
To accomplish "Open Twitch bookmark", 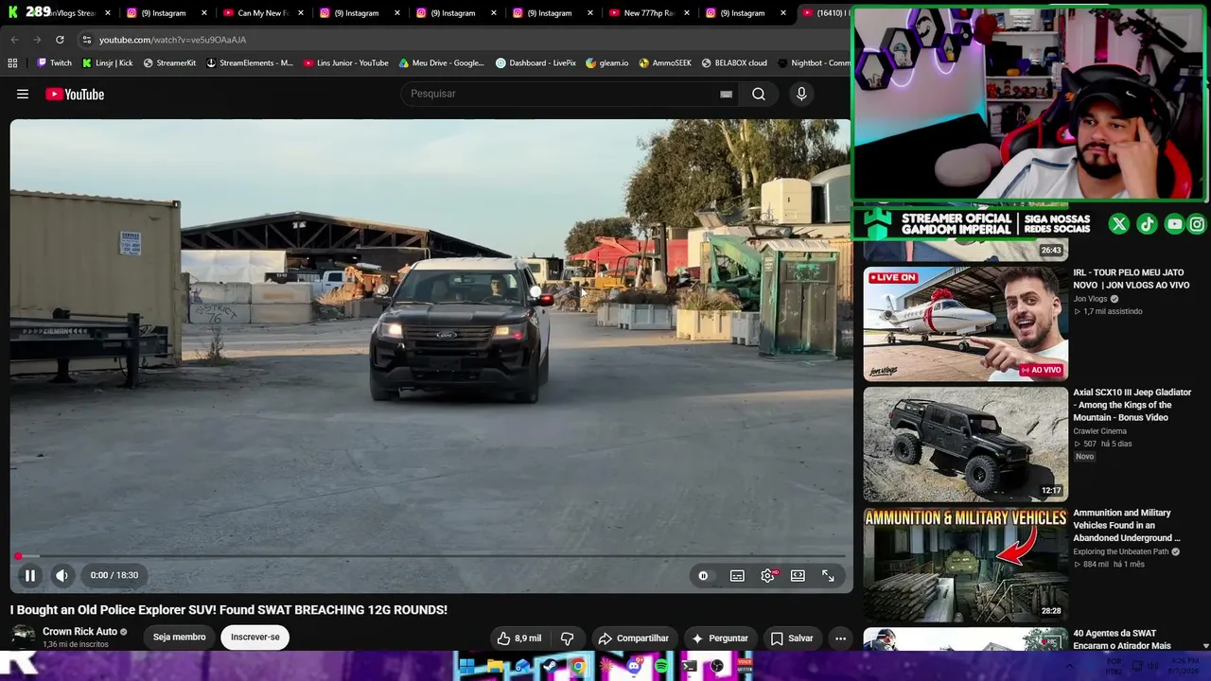I will click(54, 63).
